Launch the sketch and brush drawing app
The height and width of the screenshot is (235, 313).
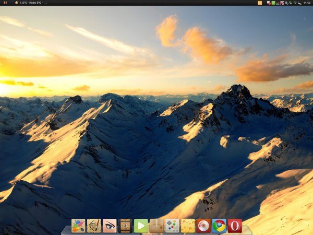[x=94, y=226]
